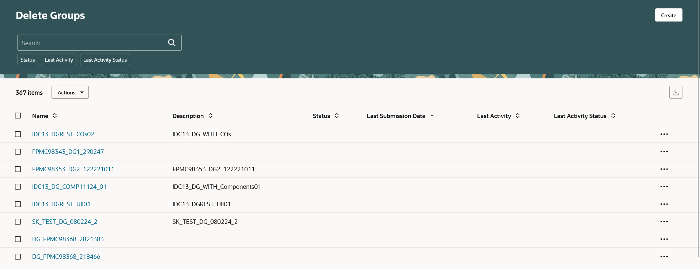Click the Last Submission Date header label
Image resolution: width=700 pixels, height=269 pixels.
pyautogui.click(x=396, y=116)
